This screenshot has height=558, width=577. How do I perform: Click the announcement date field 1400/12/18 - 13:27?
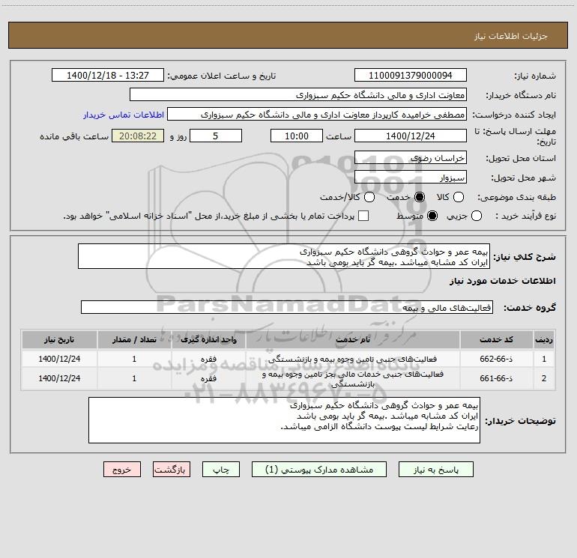(x=108, y=75)
